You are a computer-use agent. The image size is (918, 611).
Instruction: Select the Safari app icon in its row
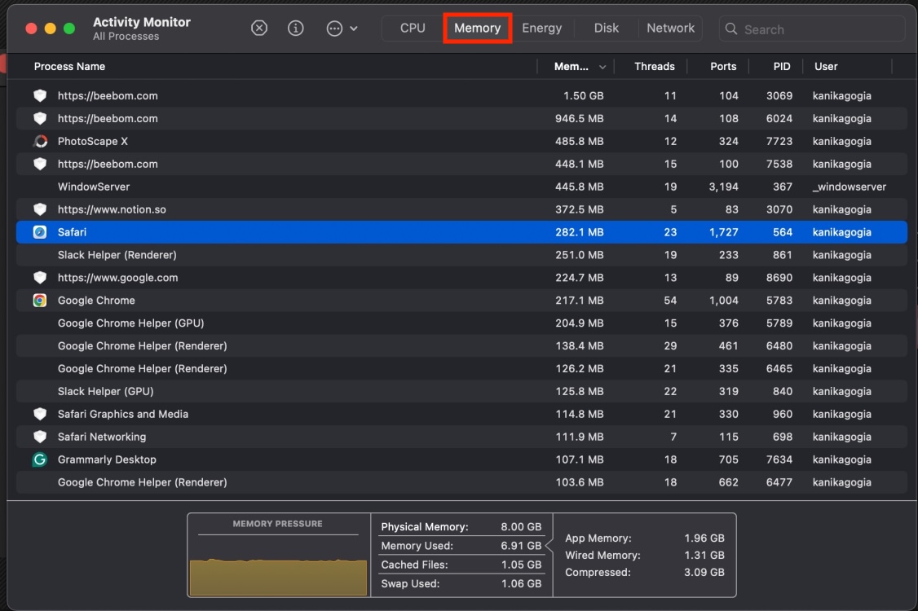coord(40,231)
